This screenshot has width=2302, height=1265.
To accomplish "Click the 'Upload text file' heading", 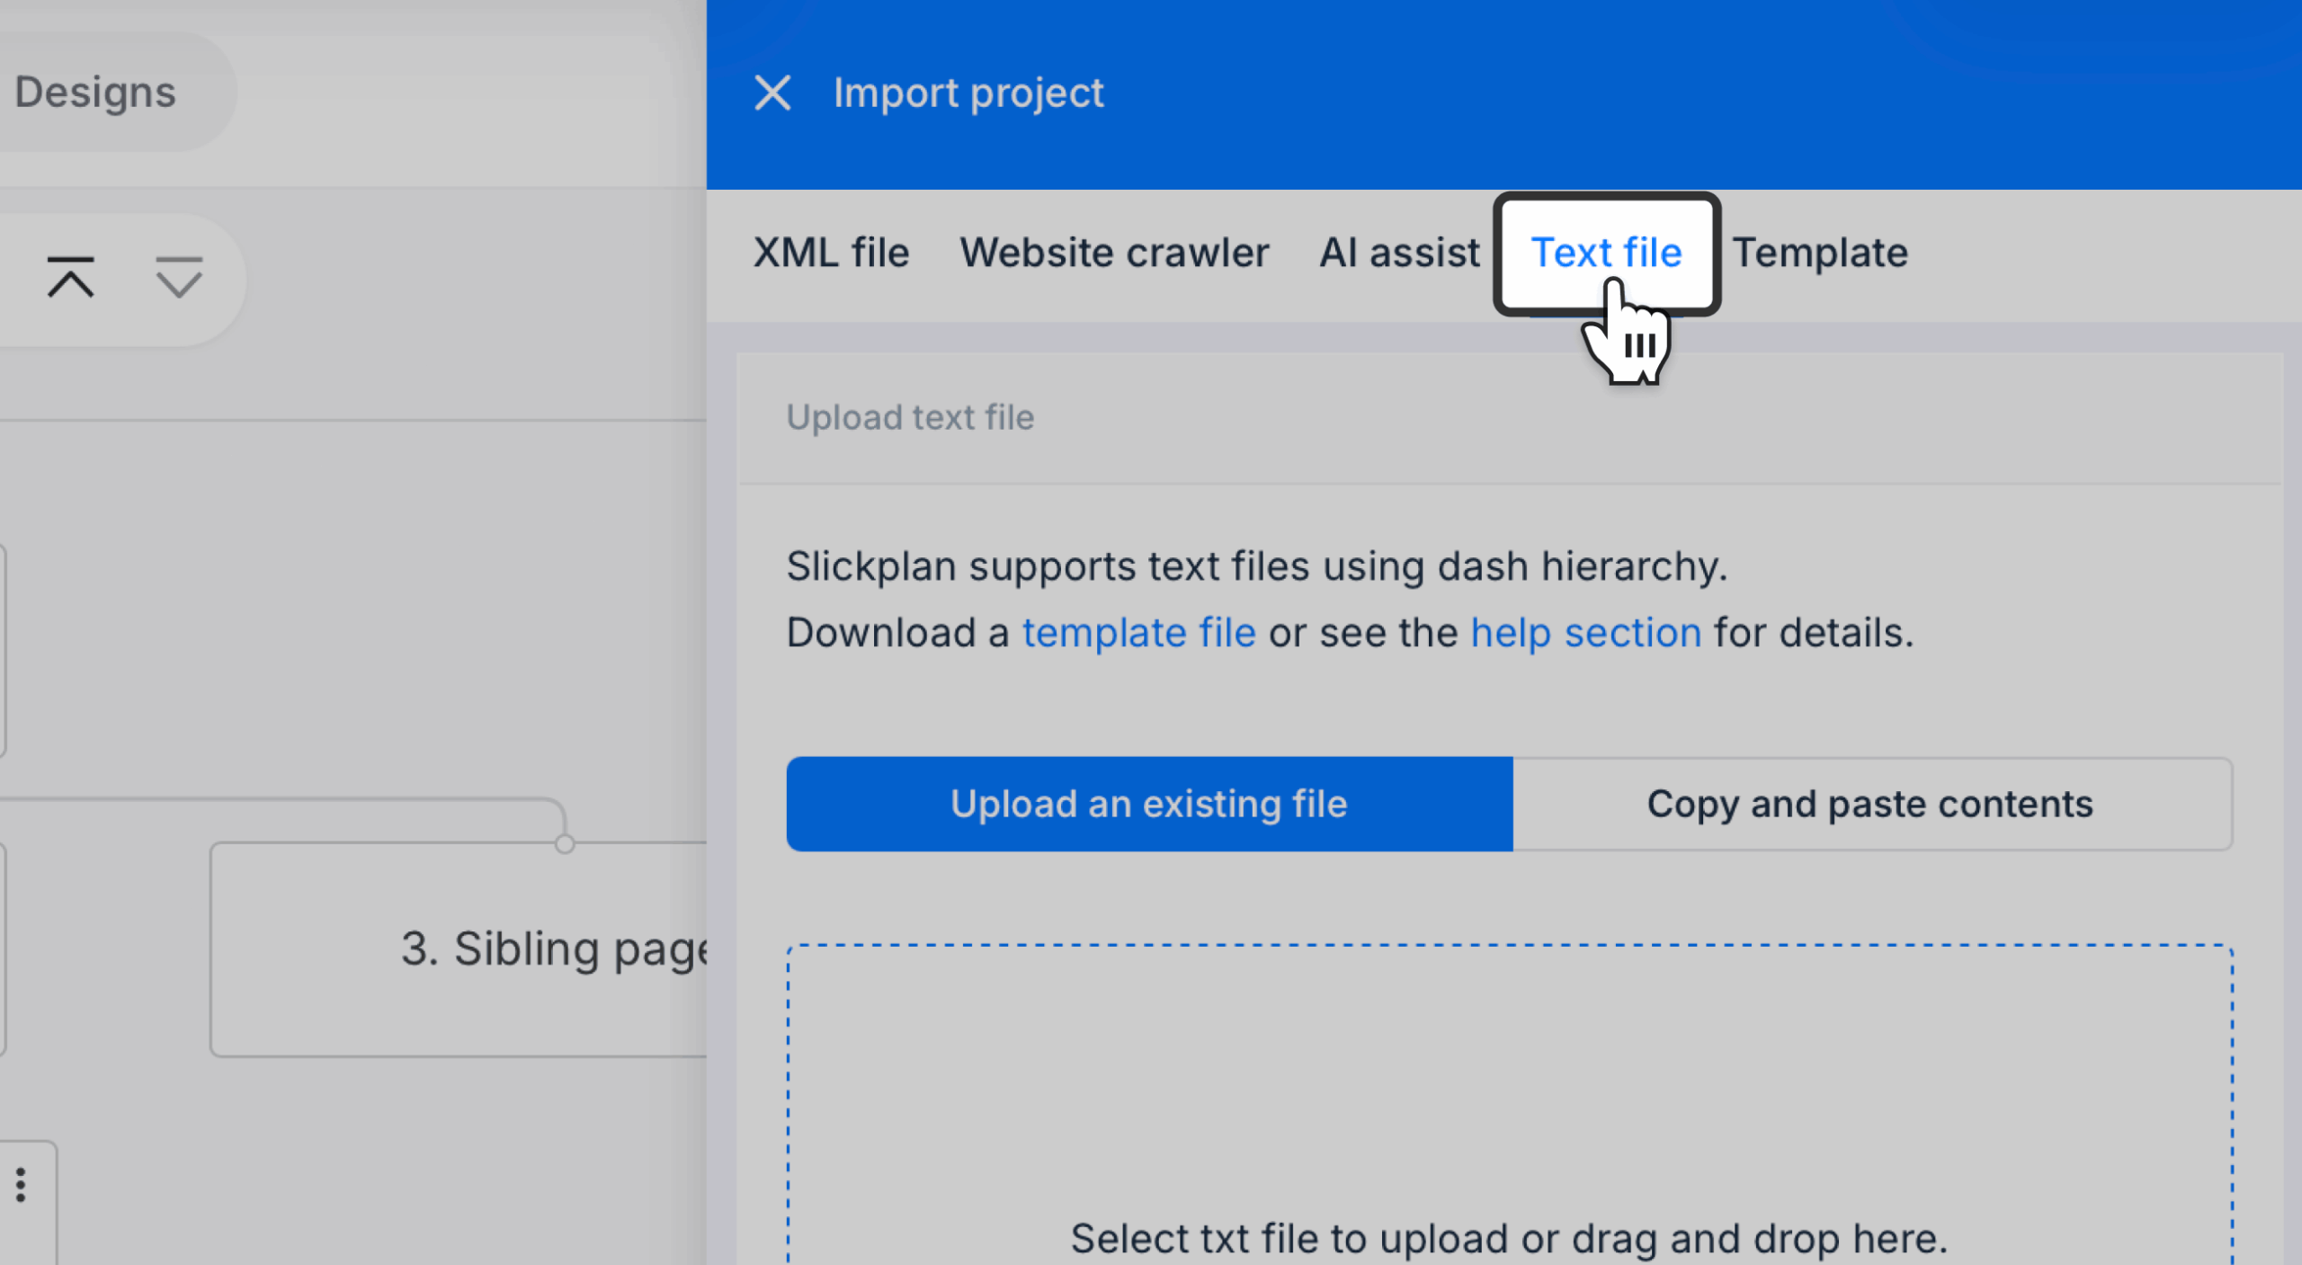I will [910, 418].
